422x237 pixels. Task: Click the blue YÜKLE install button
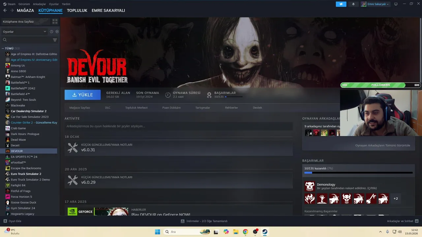[x=82, y=95]
